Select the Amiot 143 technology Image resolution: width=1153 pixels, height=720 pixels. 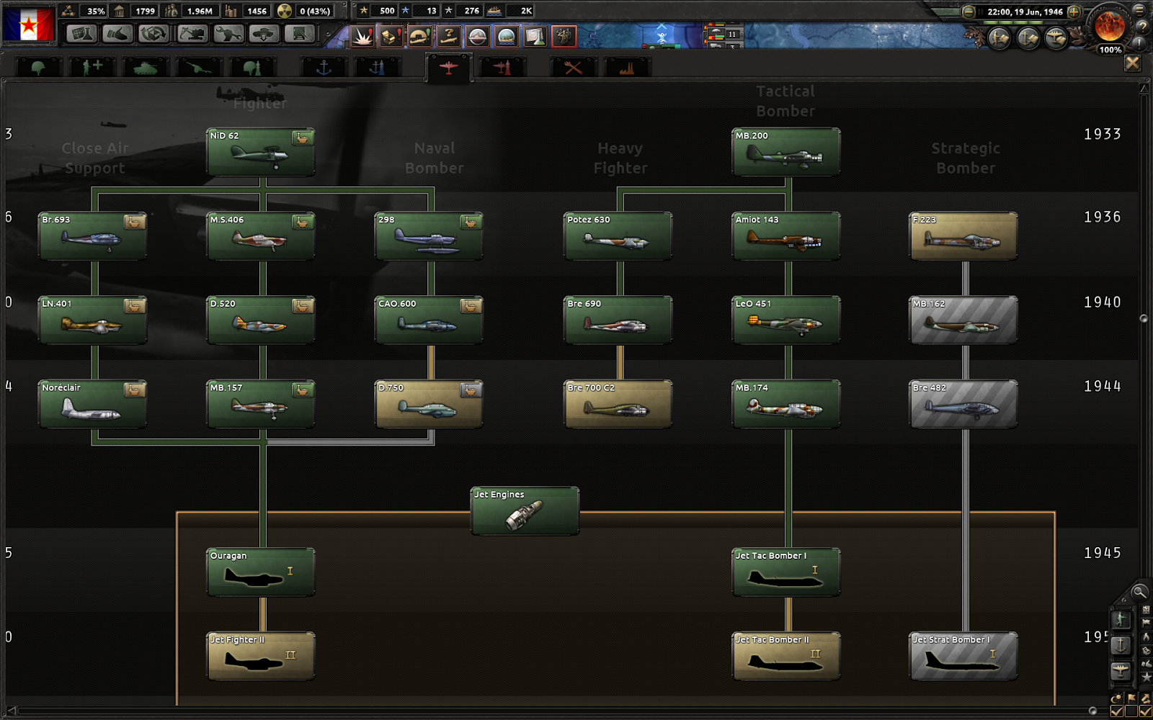[786, 236]
